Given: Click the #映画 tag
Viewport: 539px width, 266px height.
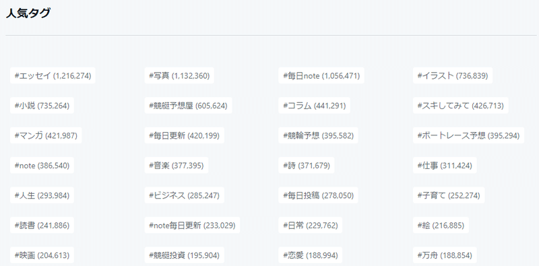Looking at the screenshot, I should coord(42,255).
